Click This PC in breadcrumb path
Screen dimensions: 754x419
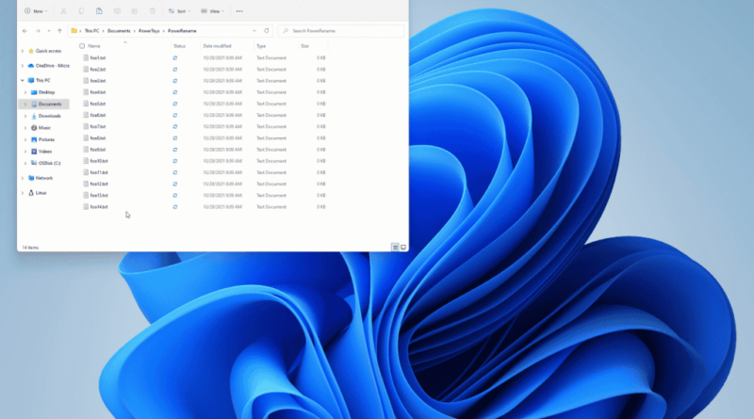[91, 31]
